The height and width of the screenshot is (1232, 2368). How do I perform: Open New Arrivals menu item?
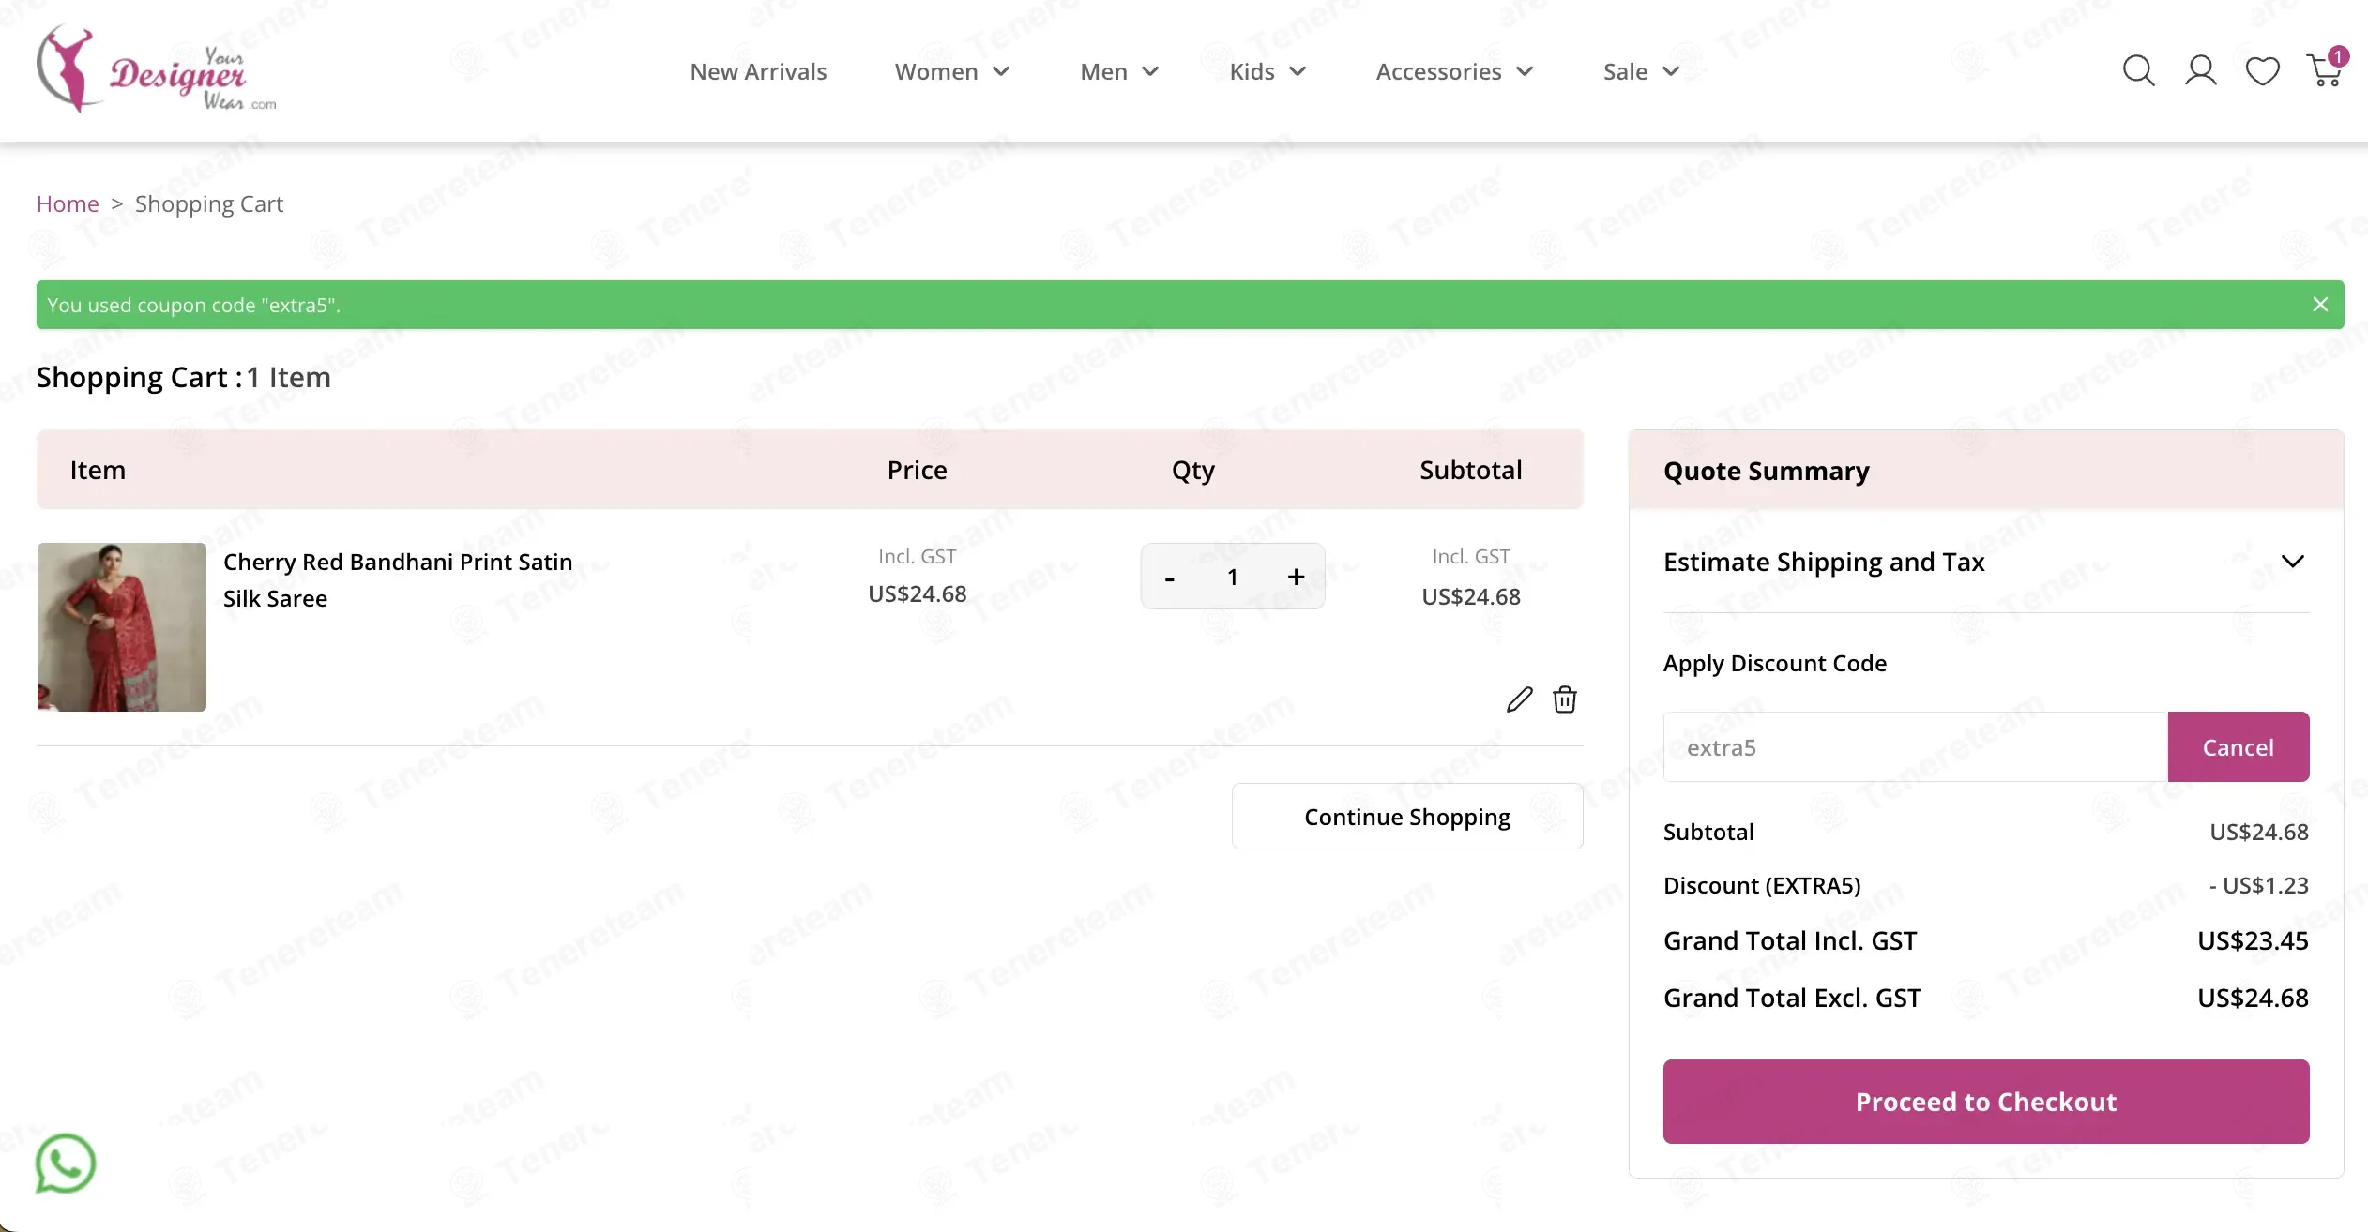tap(758, 71)
